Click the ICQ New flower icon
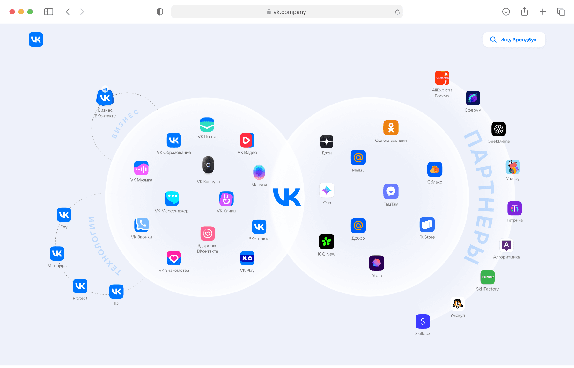 click(x=327, y=241)
